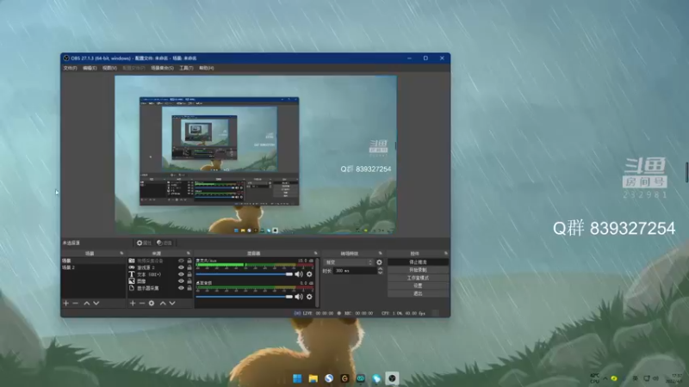Screen dimensions: 689x387
Task: Click the audio mixer vertical scrollbar
Action: point(317,282)
